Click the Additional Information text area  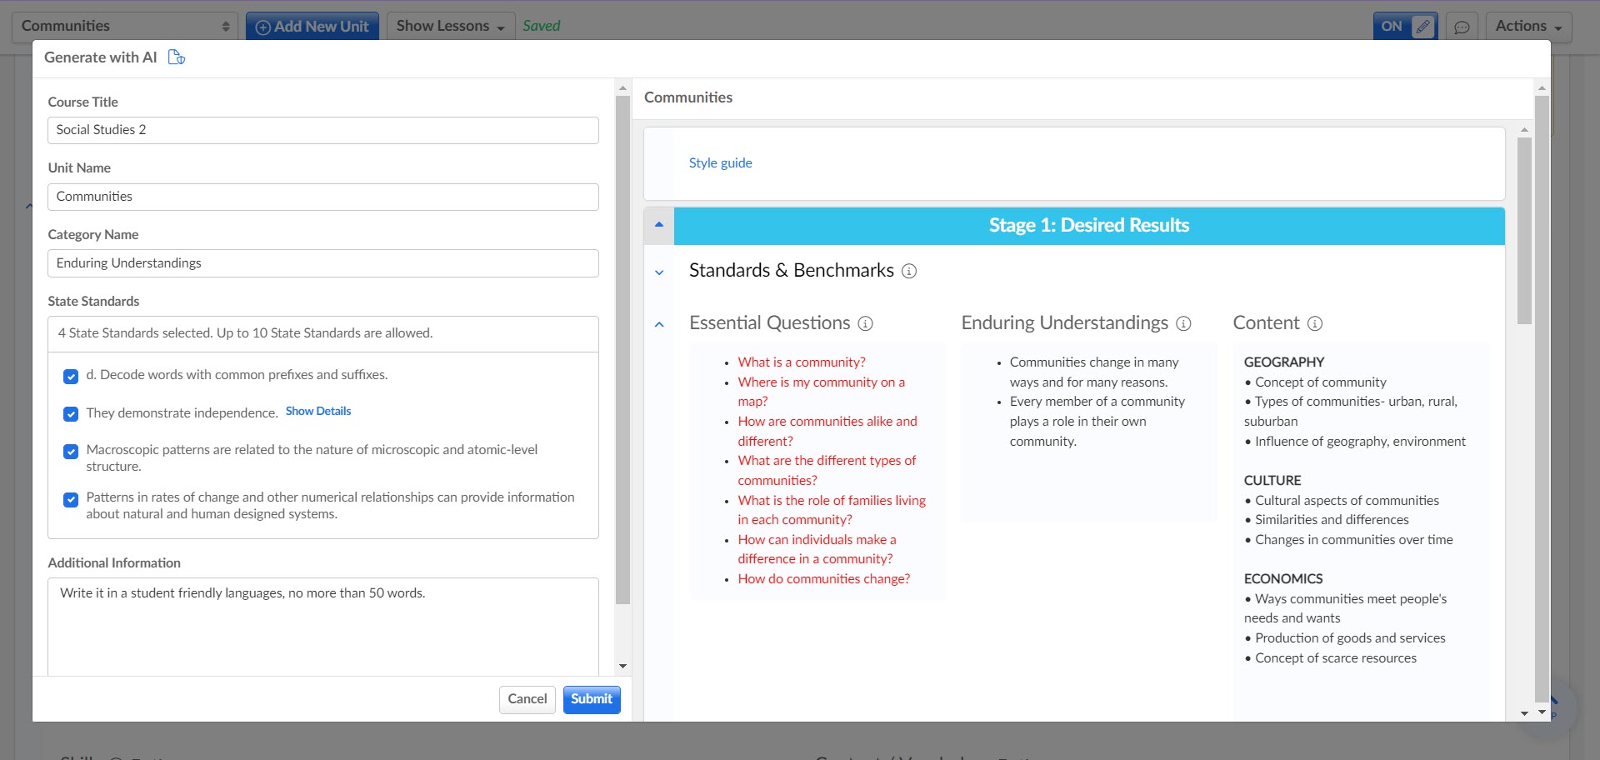[323, 627]
